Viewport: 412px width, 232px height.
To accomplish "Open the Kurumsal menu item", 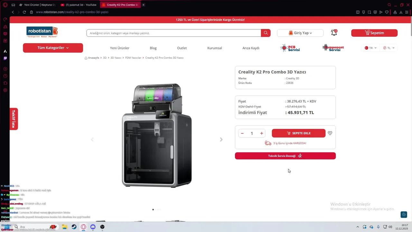I will tap(215, 48).
